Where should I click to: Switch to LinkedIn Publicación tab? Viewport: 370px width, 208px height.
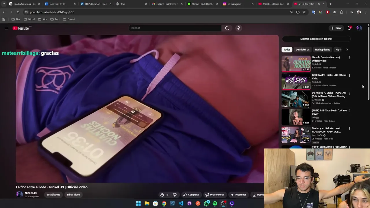(96, 4)
